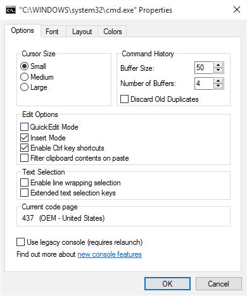Viewport: 247px width, 296px height.
Task: Close the Properties dialog with the X
Action: [x=237, y=9]
